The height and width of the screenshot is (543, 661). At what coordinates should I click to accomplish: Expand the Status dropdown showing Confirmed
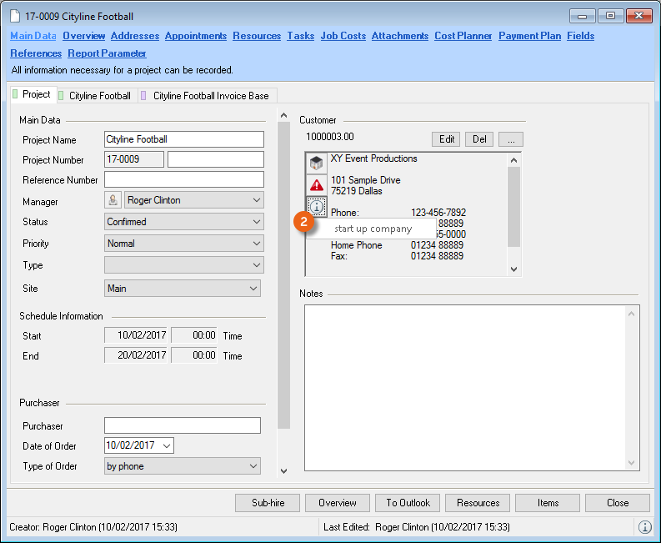(254, 222)
